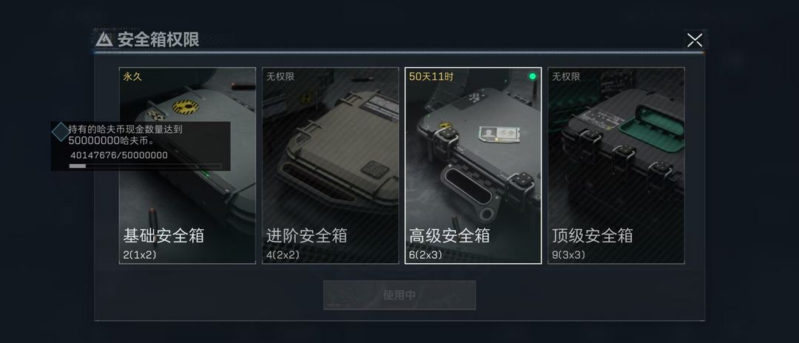Image resolution: width=799 pixels, height=343 pixels.
Task: Click the diamond icon in the 哈夫币 tooltip
Action: click(x=61, y=132)
